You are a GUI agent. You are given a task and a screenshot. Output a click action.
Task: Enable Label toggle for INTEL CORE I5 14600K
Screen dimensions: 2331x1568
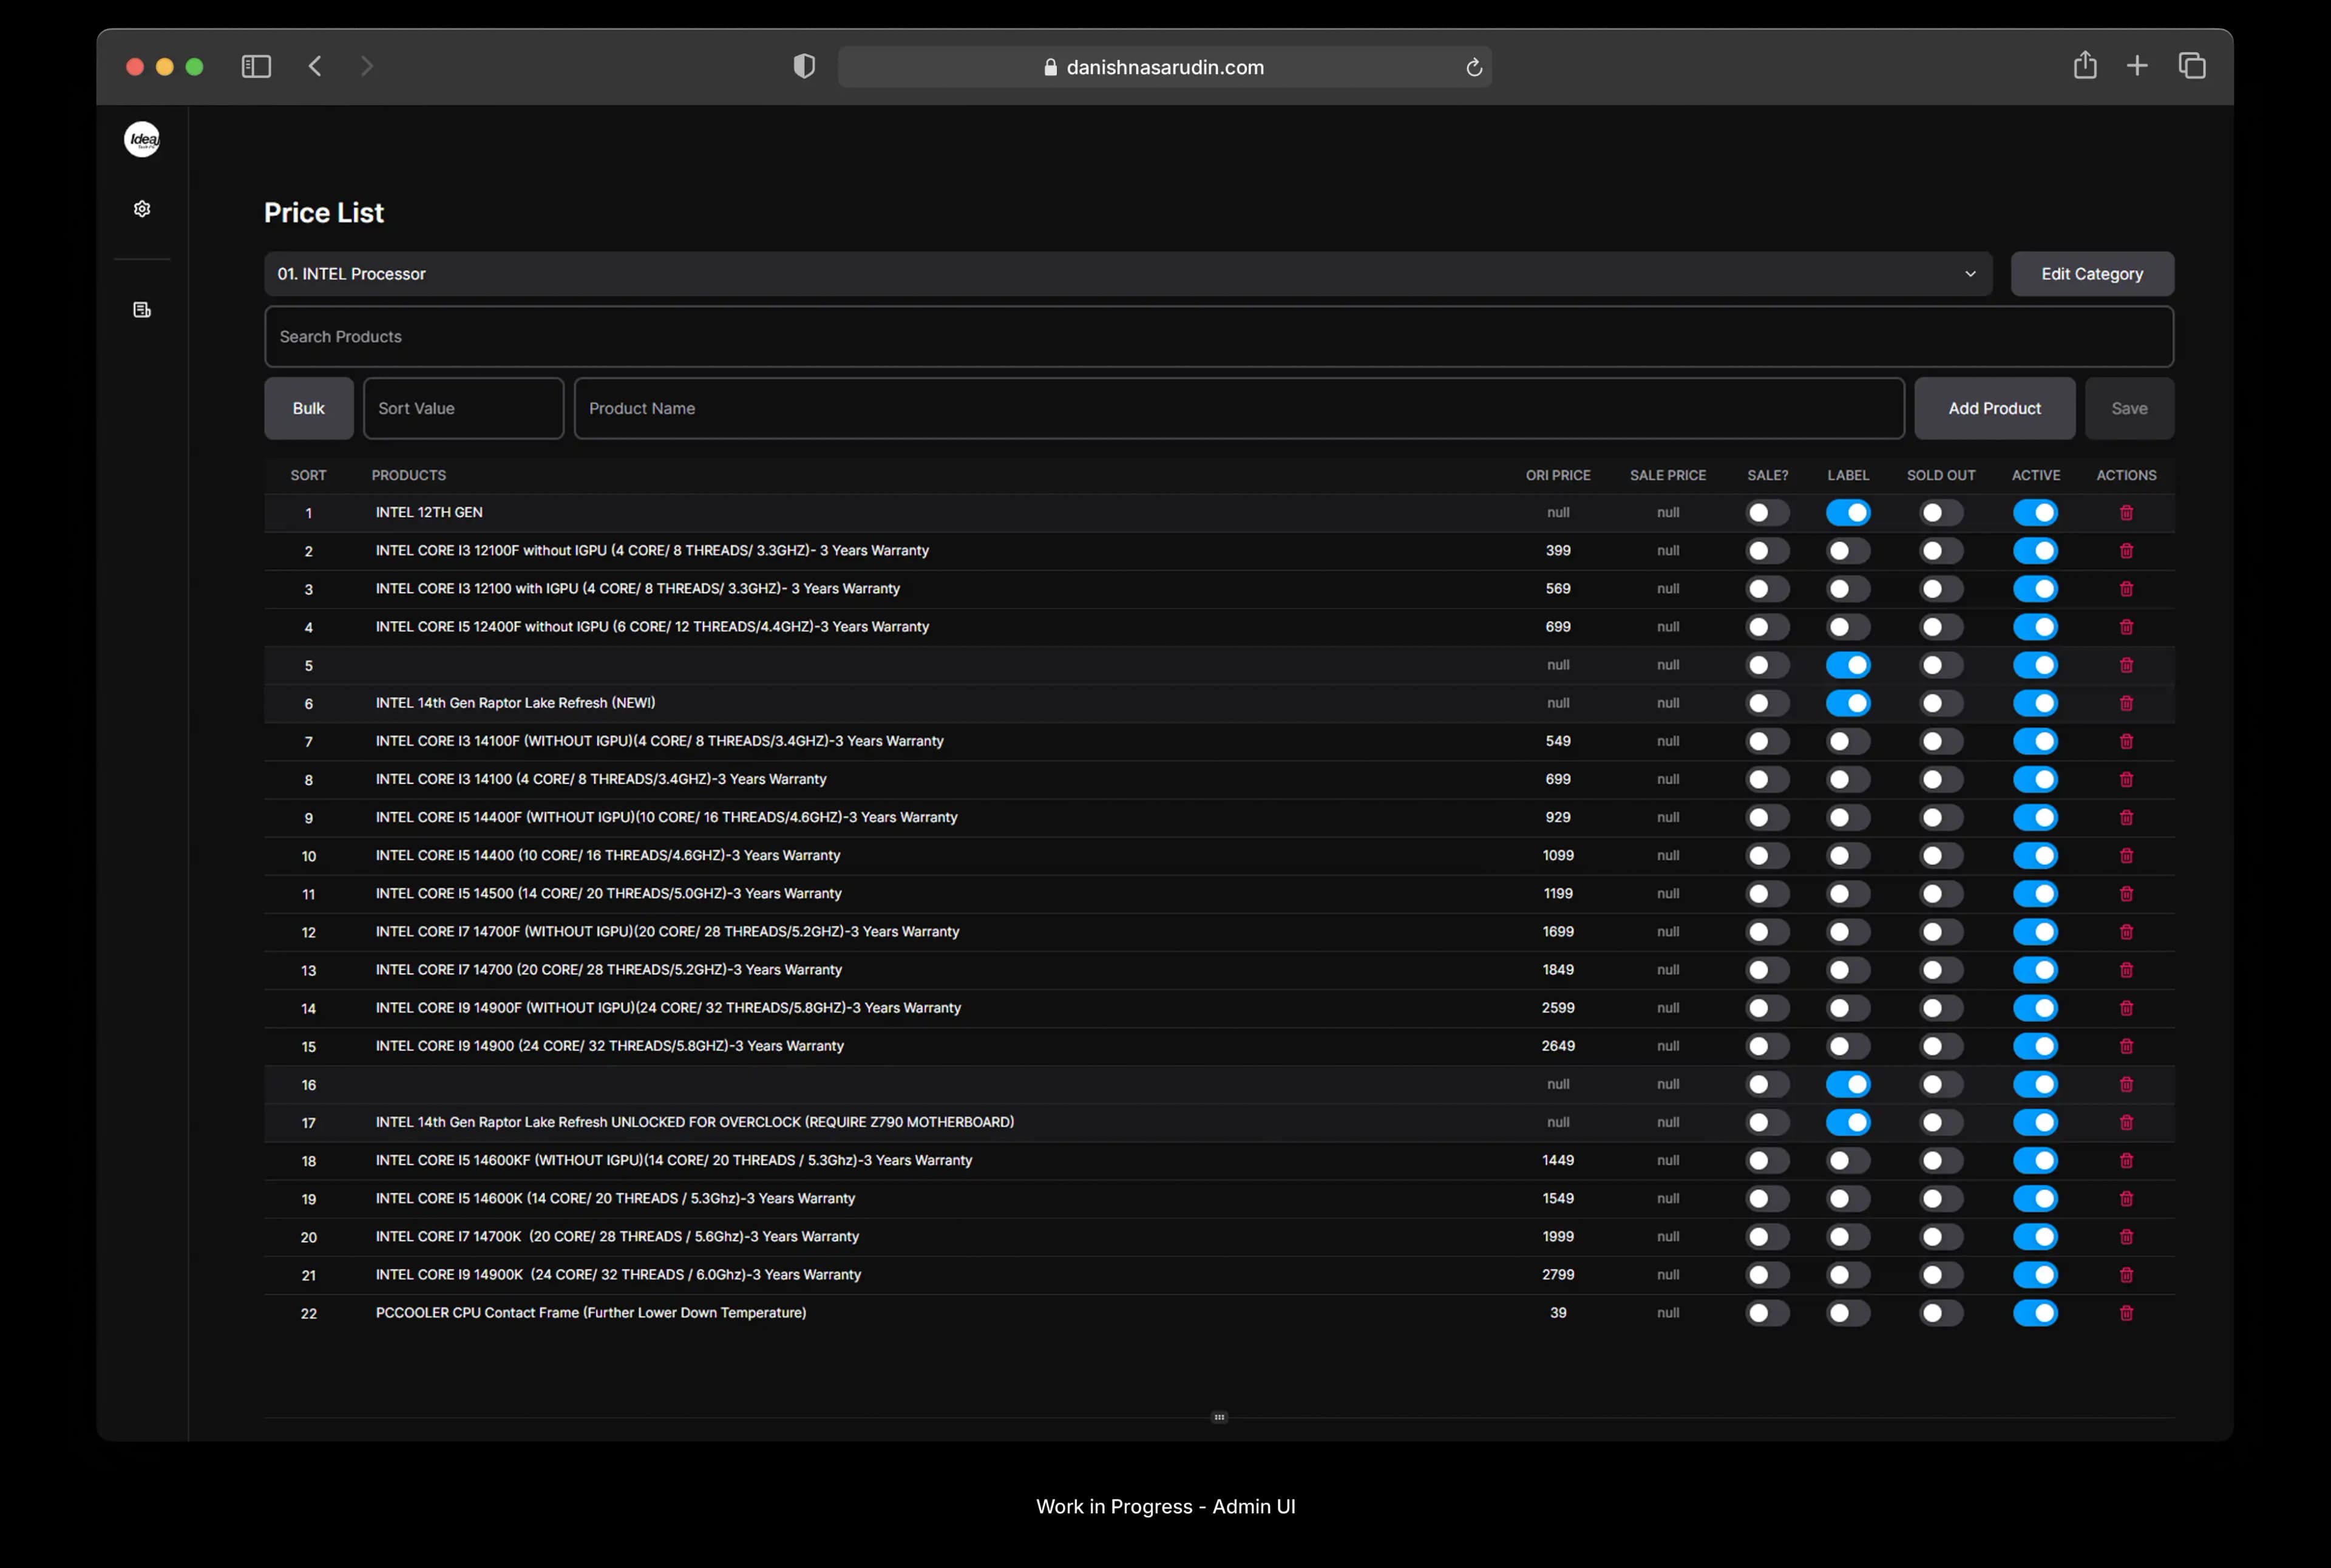point(1848,1199)
